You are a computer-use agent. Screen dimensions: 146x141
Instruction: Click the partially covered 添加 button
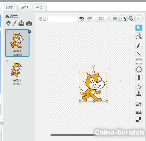(x=115, y=19)
